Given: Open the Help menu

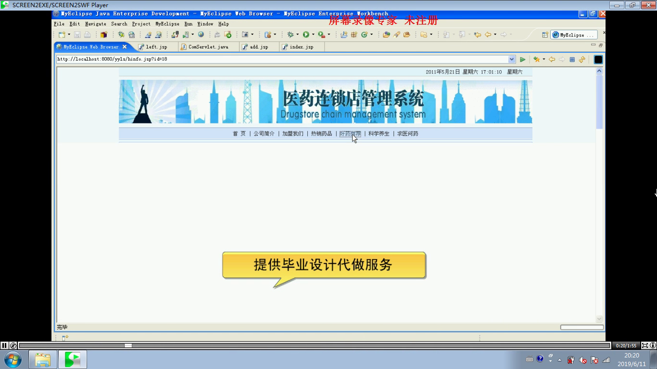Looking at the screenshot, I should [x=224, y=24].
